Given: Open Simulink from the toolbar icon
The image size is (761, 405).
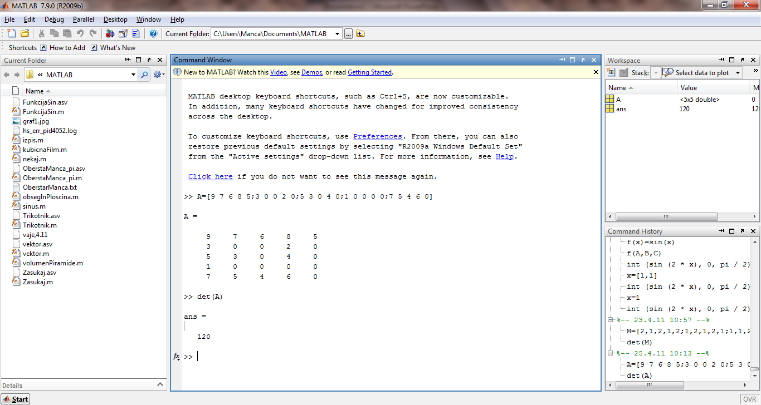Looking at the screenshot, I should [110, 33].
